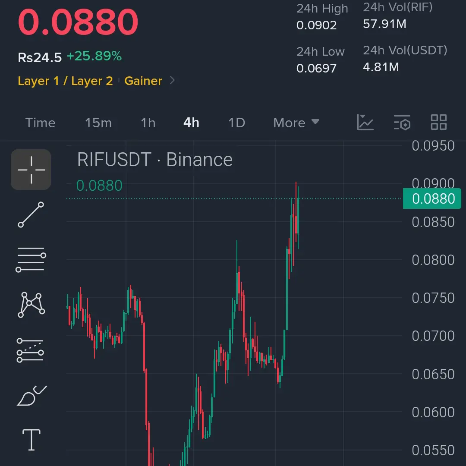Screen dimensions: 466x466
Task: Click the +25.89% change value
Action: pyautogui.click(x=94, y=56)
